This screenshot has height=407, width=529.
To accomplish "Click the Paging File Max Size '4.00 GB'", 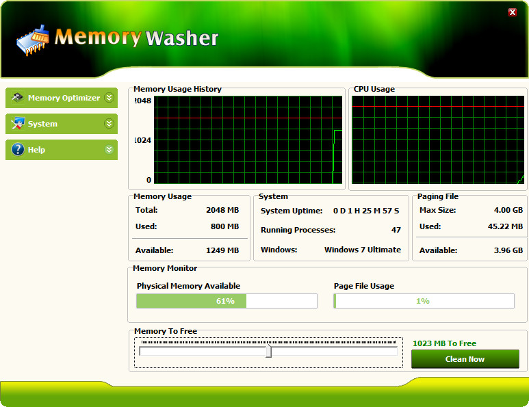I will point(508,210).
